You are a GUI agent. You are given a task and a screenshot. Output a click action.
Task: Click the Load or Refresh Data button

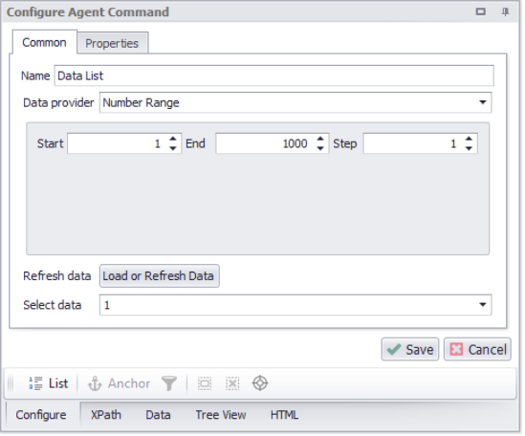[160, 277]
